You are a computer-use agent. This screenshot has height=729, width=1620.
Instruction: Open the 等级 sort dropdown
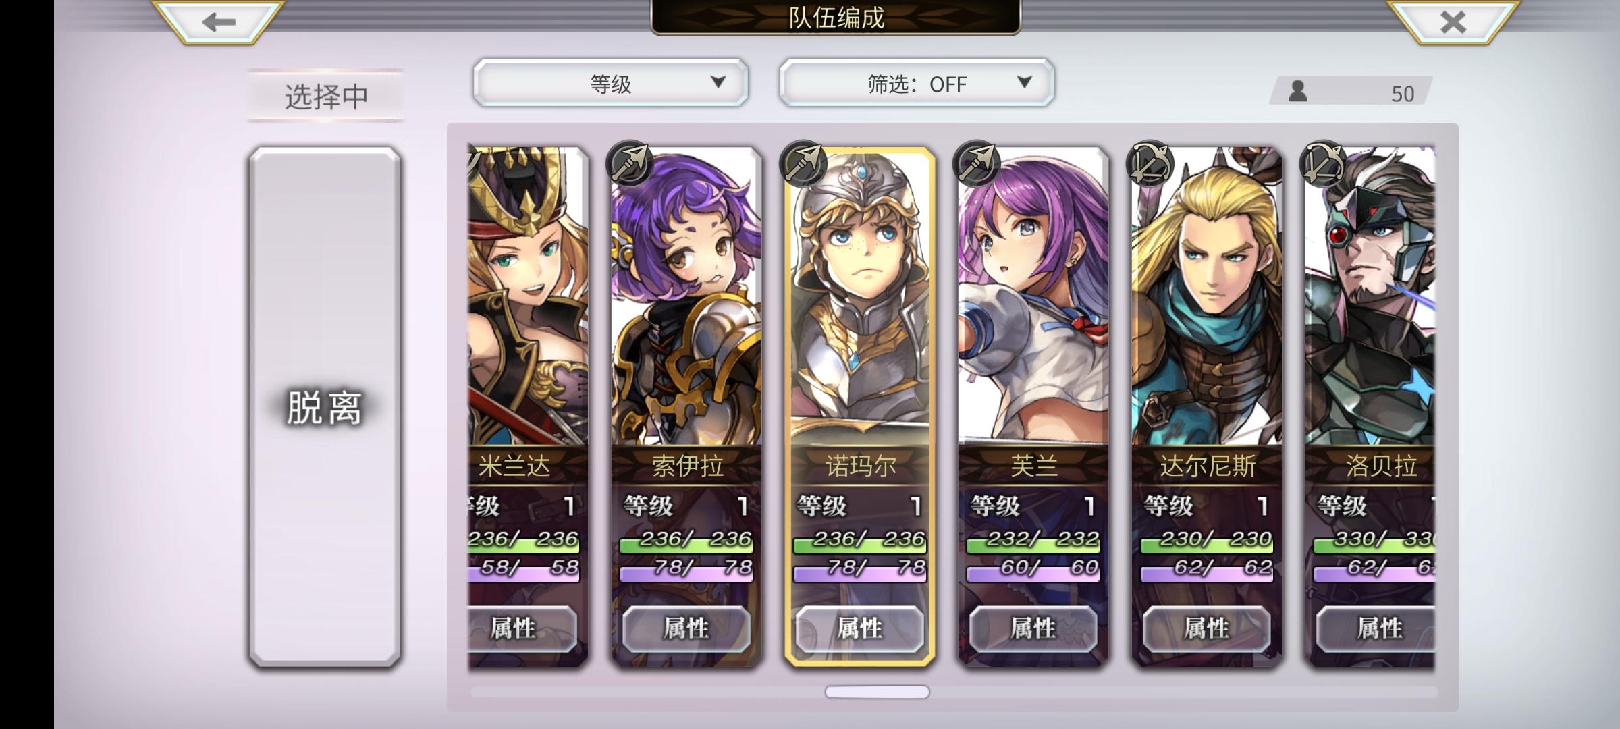tap(611, 83)
